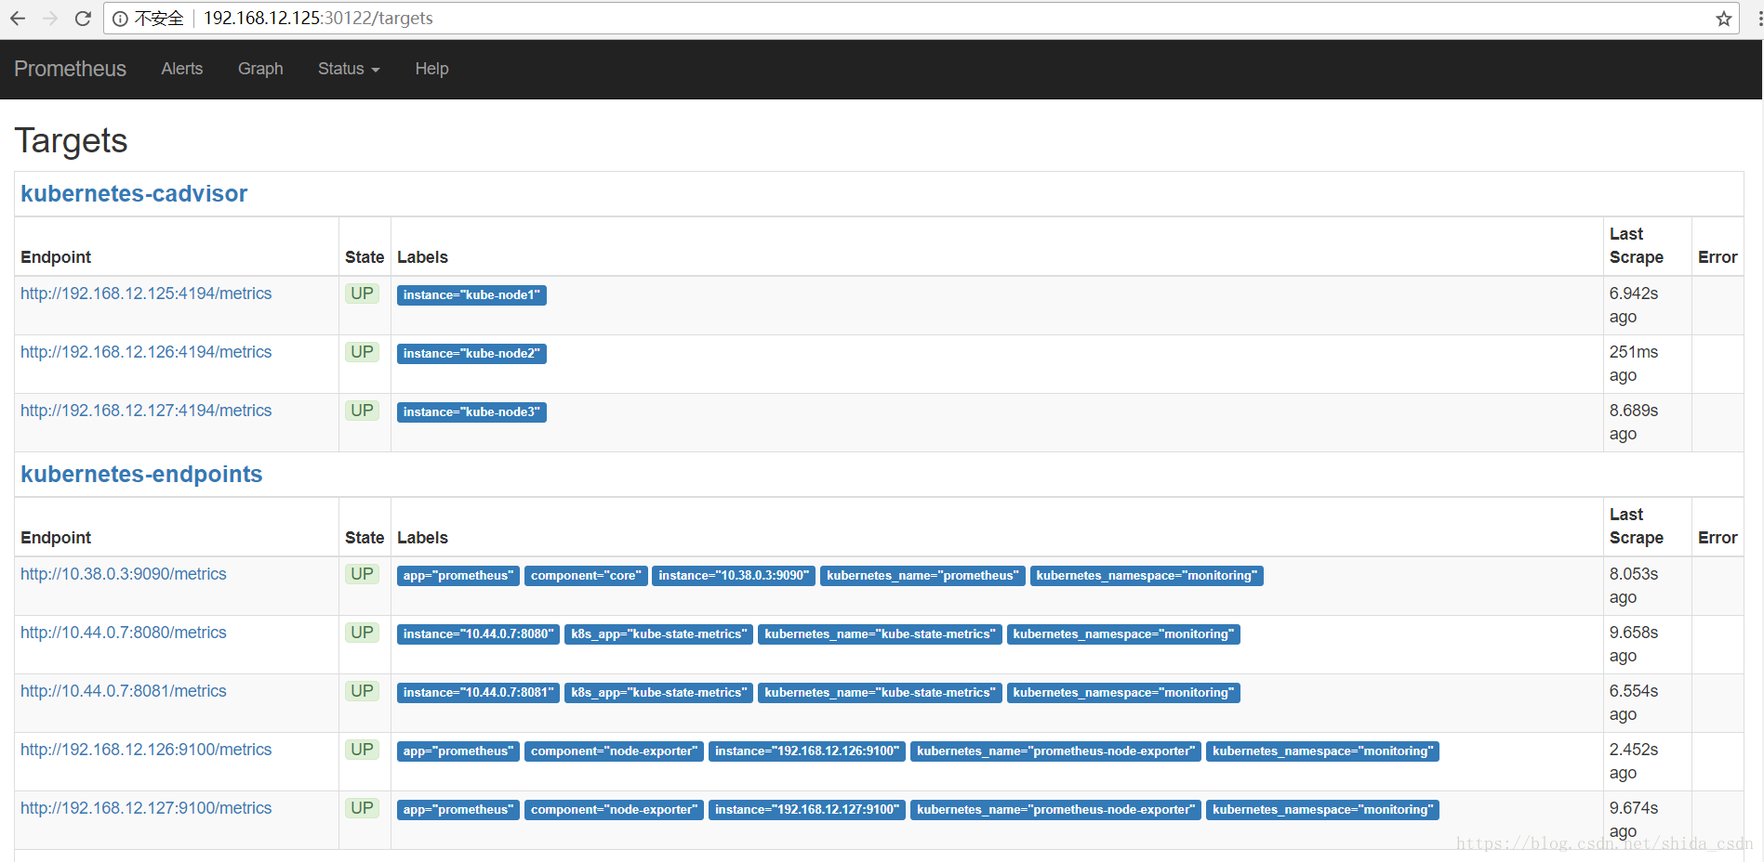Image resolution: width=1764 pixels, height=862 pixels.
Task: Go back using browser back arrow
Action: click(18, 19)
